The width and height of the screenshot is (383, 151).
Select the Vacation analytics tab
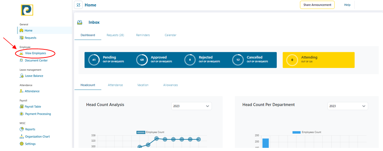(x=143, y=85)
